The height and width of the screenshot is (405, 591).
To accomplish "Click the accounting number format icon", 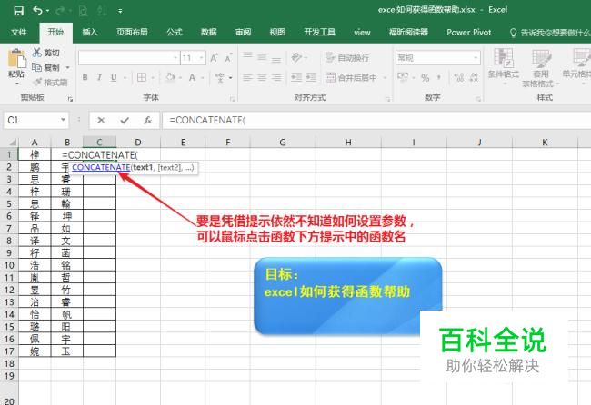I will pos(403,77).
